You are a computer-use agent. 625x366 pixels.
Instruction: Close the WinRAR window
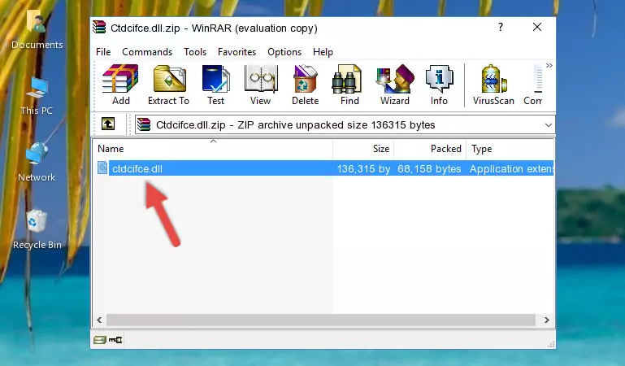click(537, 27)
